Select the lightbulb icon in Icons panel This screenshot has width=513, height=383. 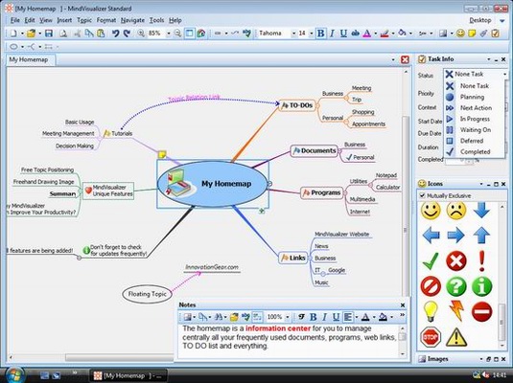pyautogui.click(x=431, y=311)
